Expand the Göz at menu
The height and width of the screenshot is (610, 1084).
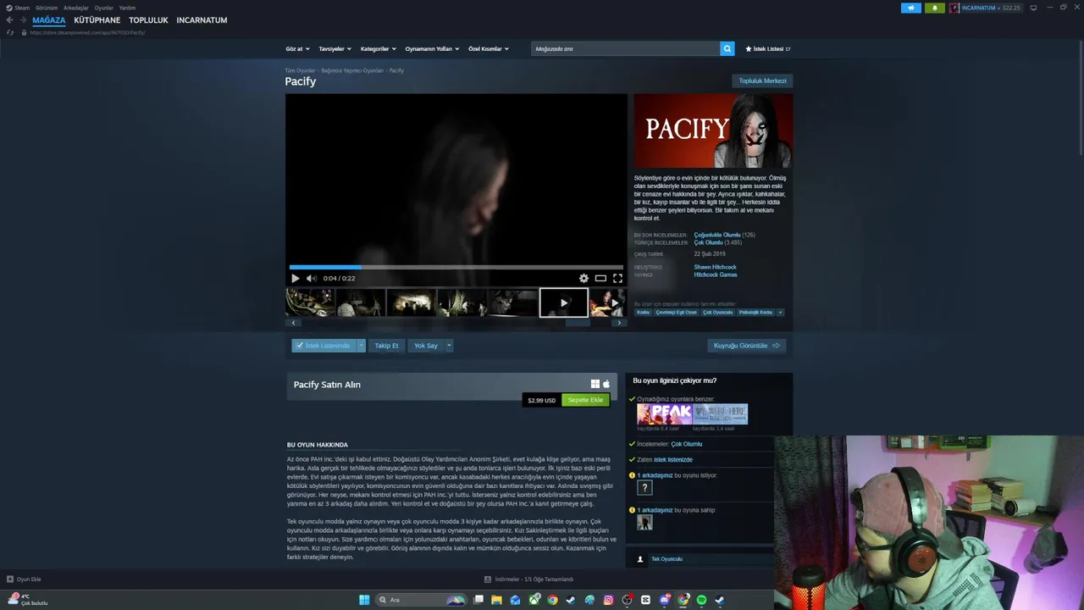tap(297, 49)
